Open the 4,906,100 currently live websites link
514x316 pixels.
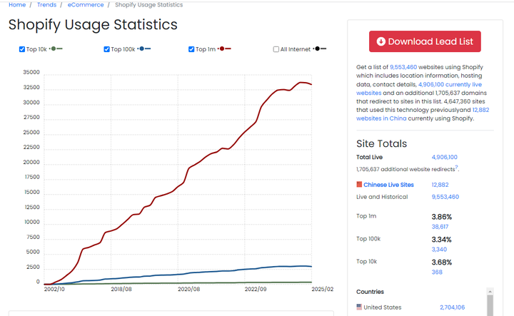(450, 84)
